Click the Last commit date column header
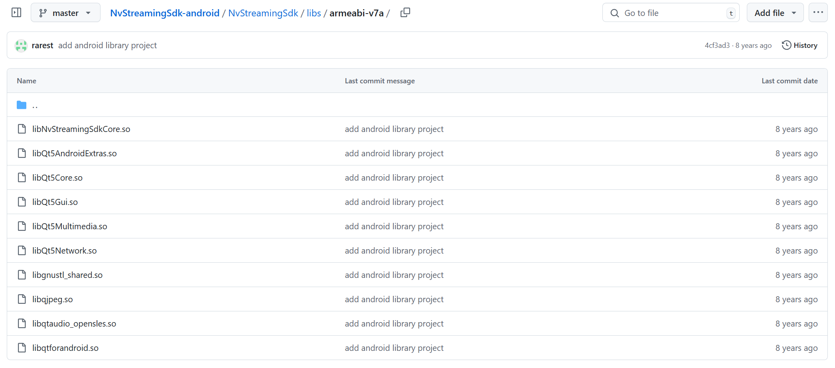The image size is (835, 368). click(x=790, y=81)
